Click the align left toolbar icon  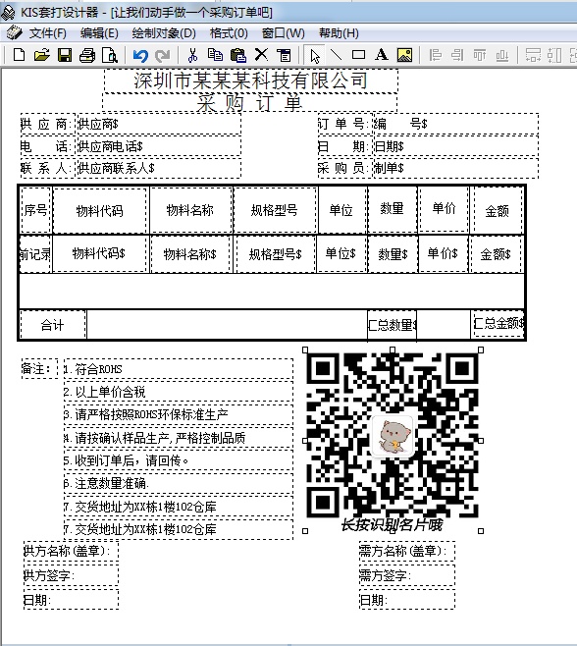tap(435, 54)
